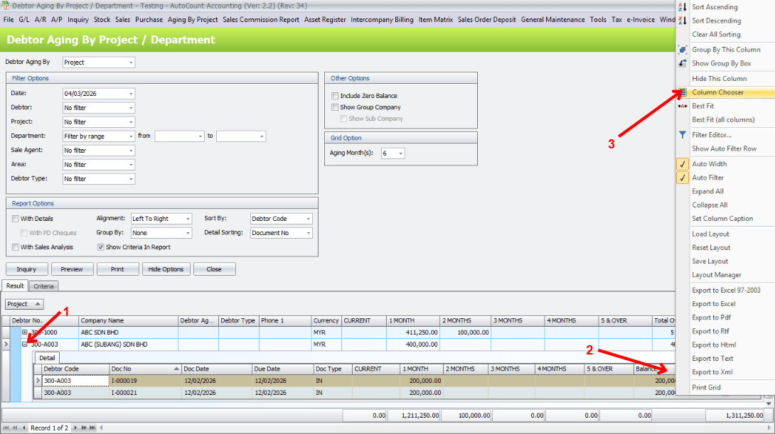775x434 pixels.
Task: Tick the With Details checkbox
Action: pyautogui.click(x=16, y=219)
